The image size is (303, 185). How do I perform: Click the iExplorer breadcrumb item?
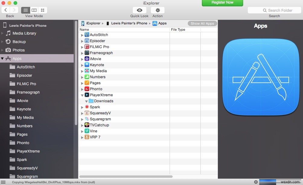91,23
